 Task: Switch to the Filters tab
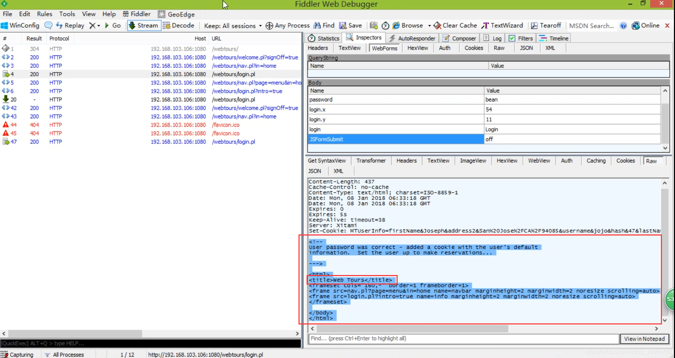520,38
